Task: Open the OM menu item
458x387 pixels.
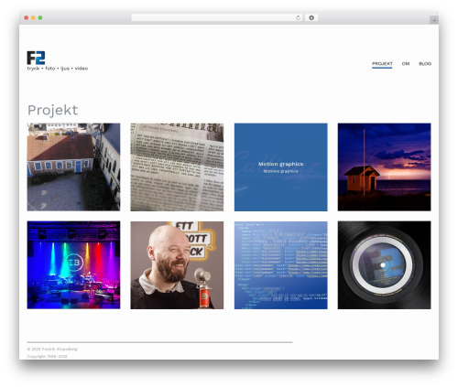Action: click(x=406, y=64)
